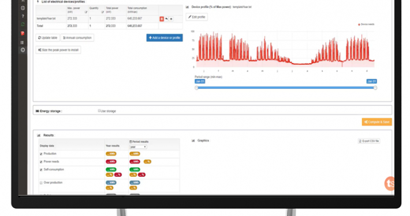The image size is (410, 216).
Task: Uncheck the Power needs checkbox
Action: tap(41, 162)
